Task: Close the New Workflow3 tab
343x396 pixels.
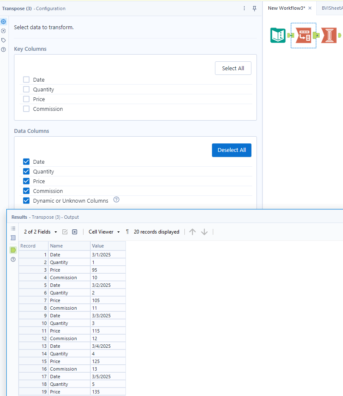Action: pos(310,8)
